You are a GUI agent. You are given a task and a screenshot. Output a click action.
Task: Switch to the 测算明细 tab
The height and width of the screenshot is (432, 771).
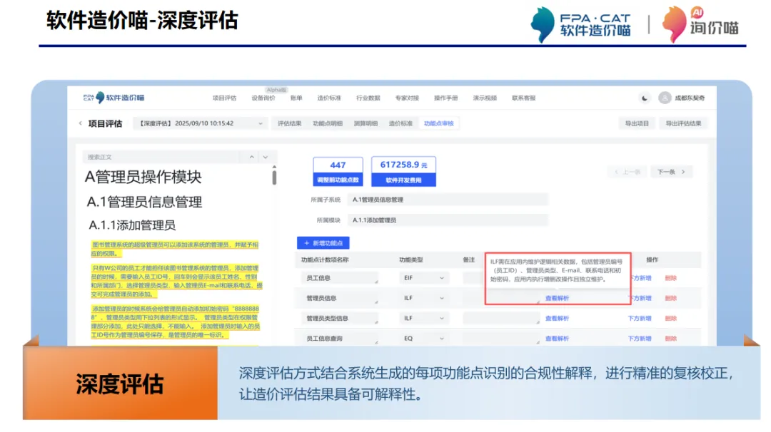coord(366,124)
